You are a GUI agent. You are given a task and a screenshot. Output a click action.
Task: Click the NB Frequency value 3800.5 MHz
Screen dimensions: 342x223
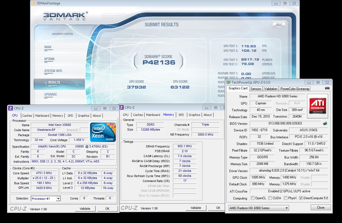[x=205, y=134]
